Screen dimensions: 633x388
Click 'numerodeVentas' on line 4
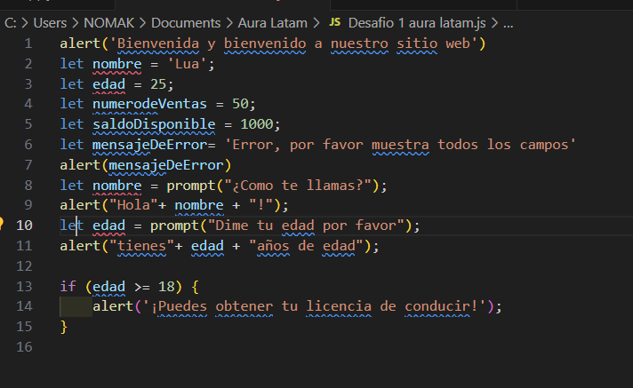(149, 104)
